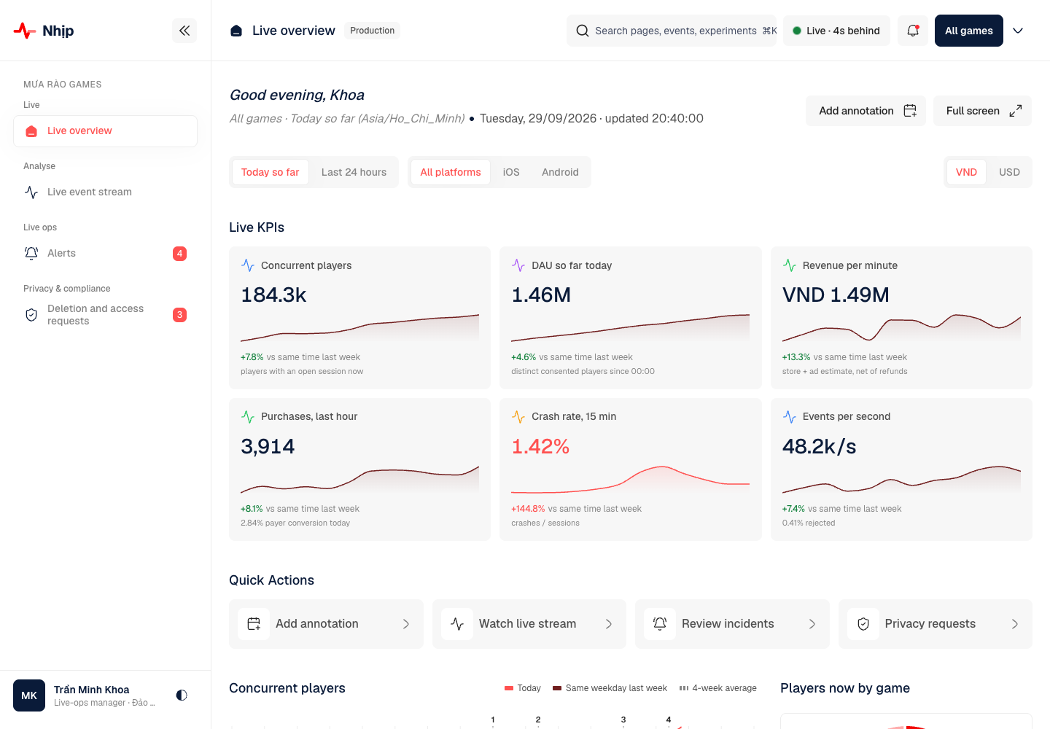This screenshot has height=729, width=1050.
Task: Toggle Same weekday last week legend
Action: (x=610, y=688)
